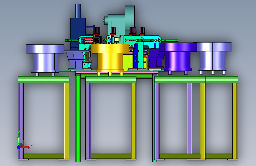Click the blue origin ball of the triad
The width and height of the screenshot is (256, 166).
[19, 147]
